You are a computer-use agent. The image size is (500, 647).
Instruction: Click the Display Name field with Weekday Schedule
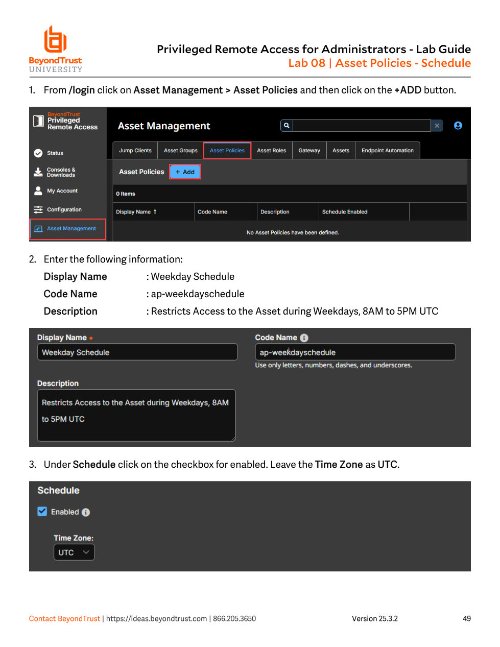[137, 352]
